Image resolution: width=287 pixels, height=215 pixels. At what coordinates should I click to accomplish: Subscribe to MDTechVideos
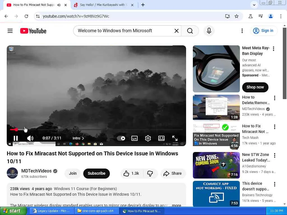[96, 173]
